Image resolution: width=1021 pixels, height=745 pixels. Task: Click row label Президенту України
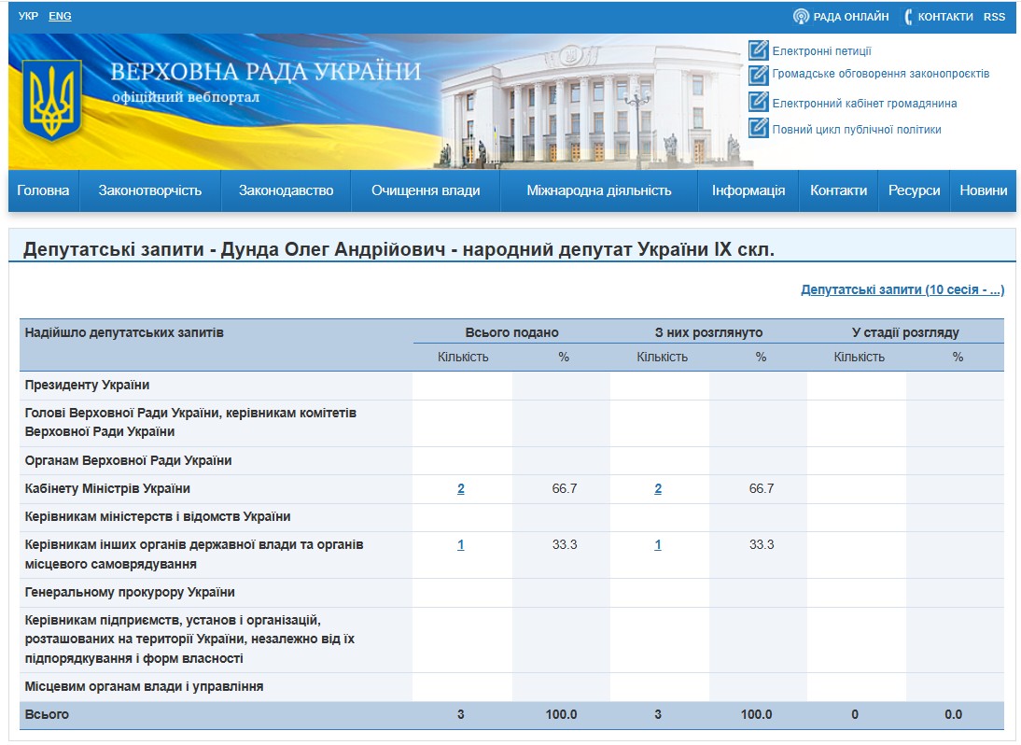87,385
